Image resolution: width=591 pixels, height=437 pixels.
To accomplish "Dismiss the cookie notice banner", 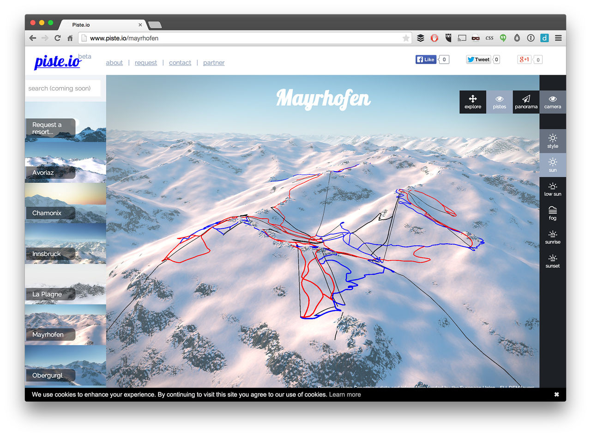I will [556, 395].
